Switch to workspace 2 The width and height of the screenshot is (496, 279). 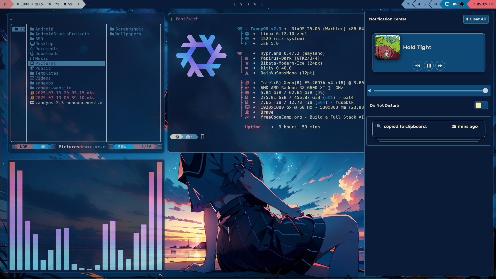pyautogui.click(x=241, y=4)
